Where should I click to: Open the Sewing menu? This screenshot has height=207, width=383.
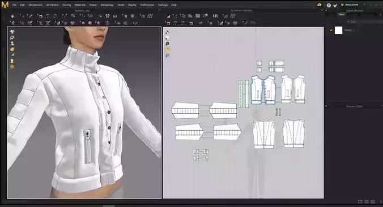(x=66, y=5)
